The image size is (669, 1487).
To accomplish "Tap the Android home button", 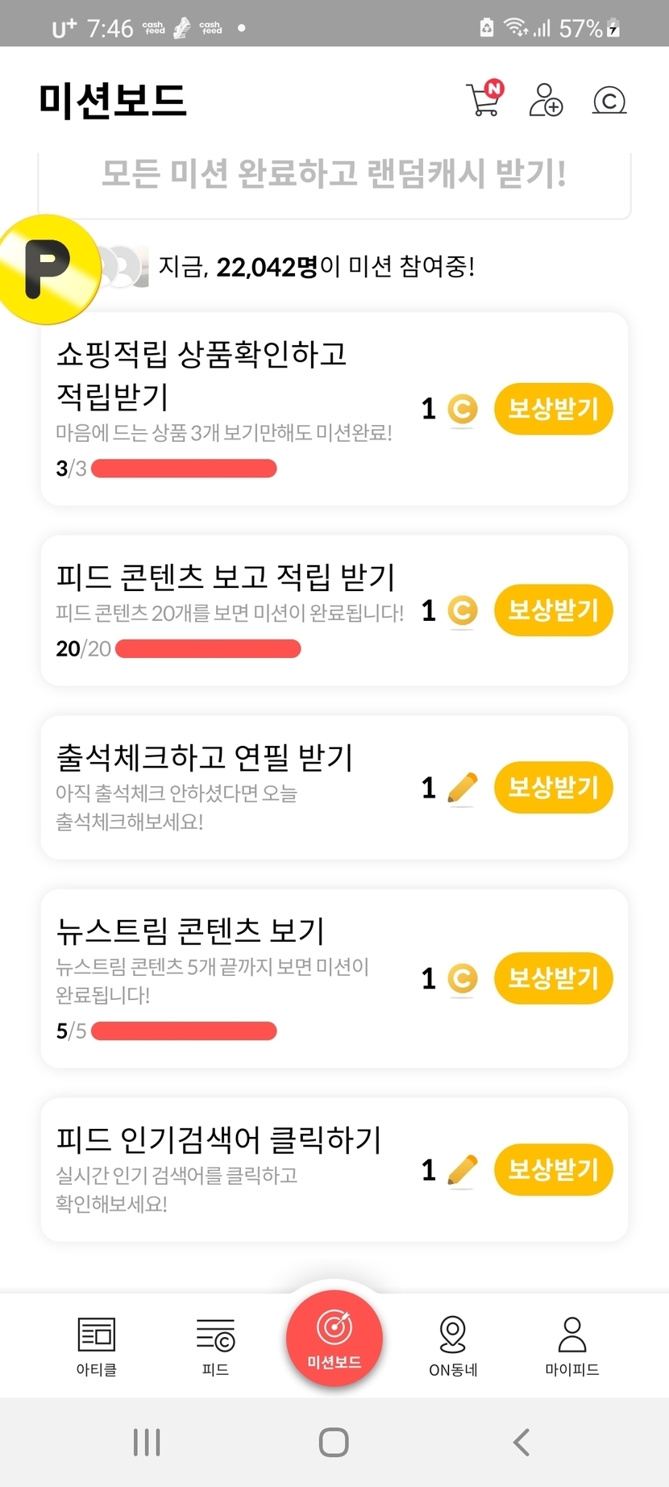I will 334,1442.
